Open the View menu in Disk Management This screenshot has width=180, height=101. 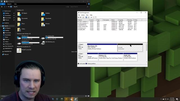pyautogui.click(x=87, y=15)
